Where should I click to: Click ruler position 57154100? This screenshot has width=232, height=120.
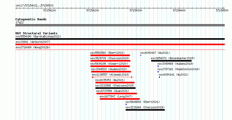click(x=50, y=10)
